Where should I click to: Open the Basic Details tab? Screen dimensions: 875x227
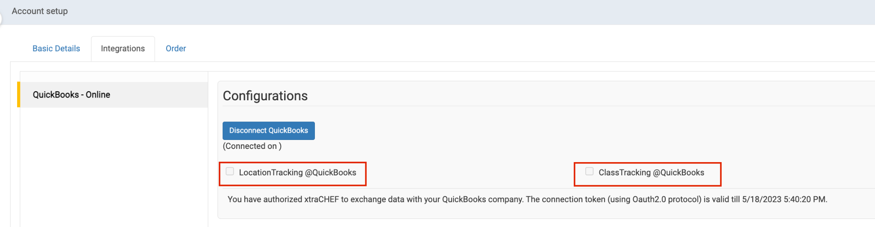[56, 49]
